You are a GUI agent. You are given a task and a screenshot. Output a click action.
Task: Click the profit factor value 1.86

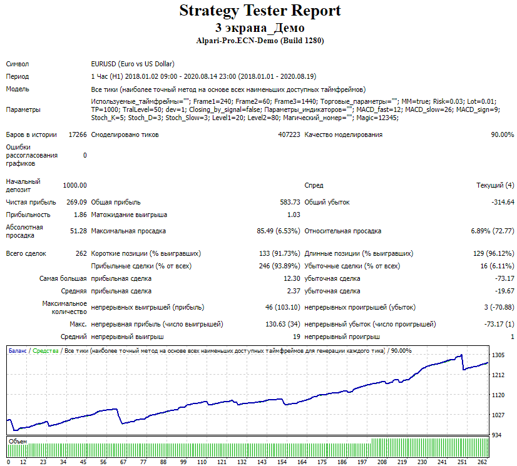80,215
